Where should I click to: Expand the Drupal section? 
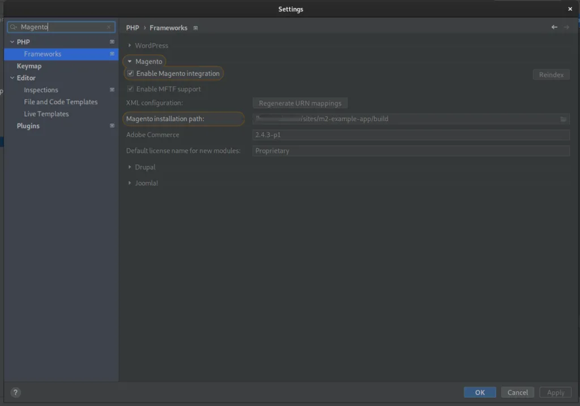pos(130,166)
